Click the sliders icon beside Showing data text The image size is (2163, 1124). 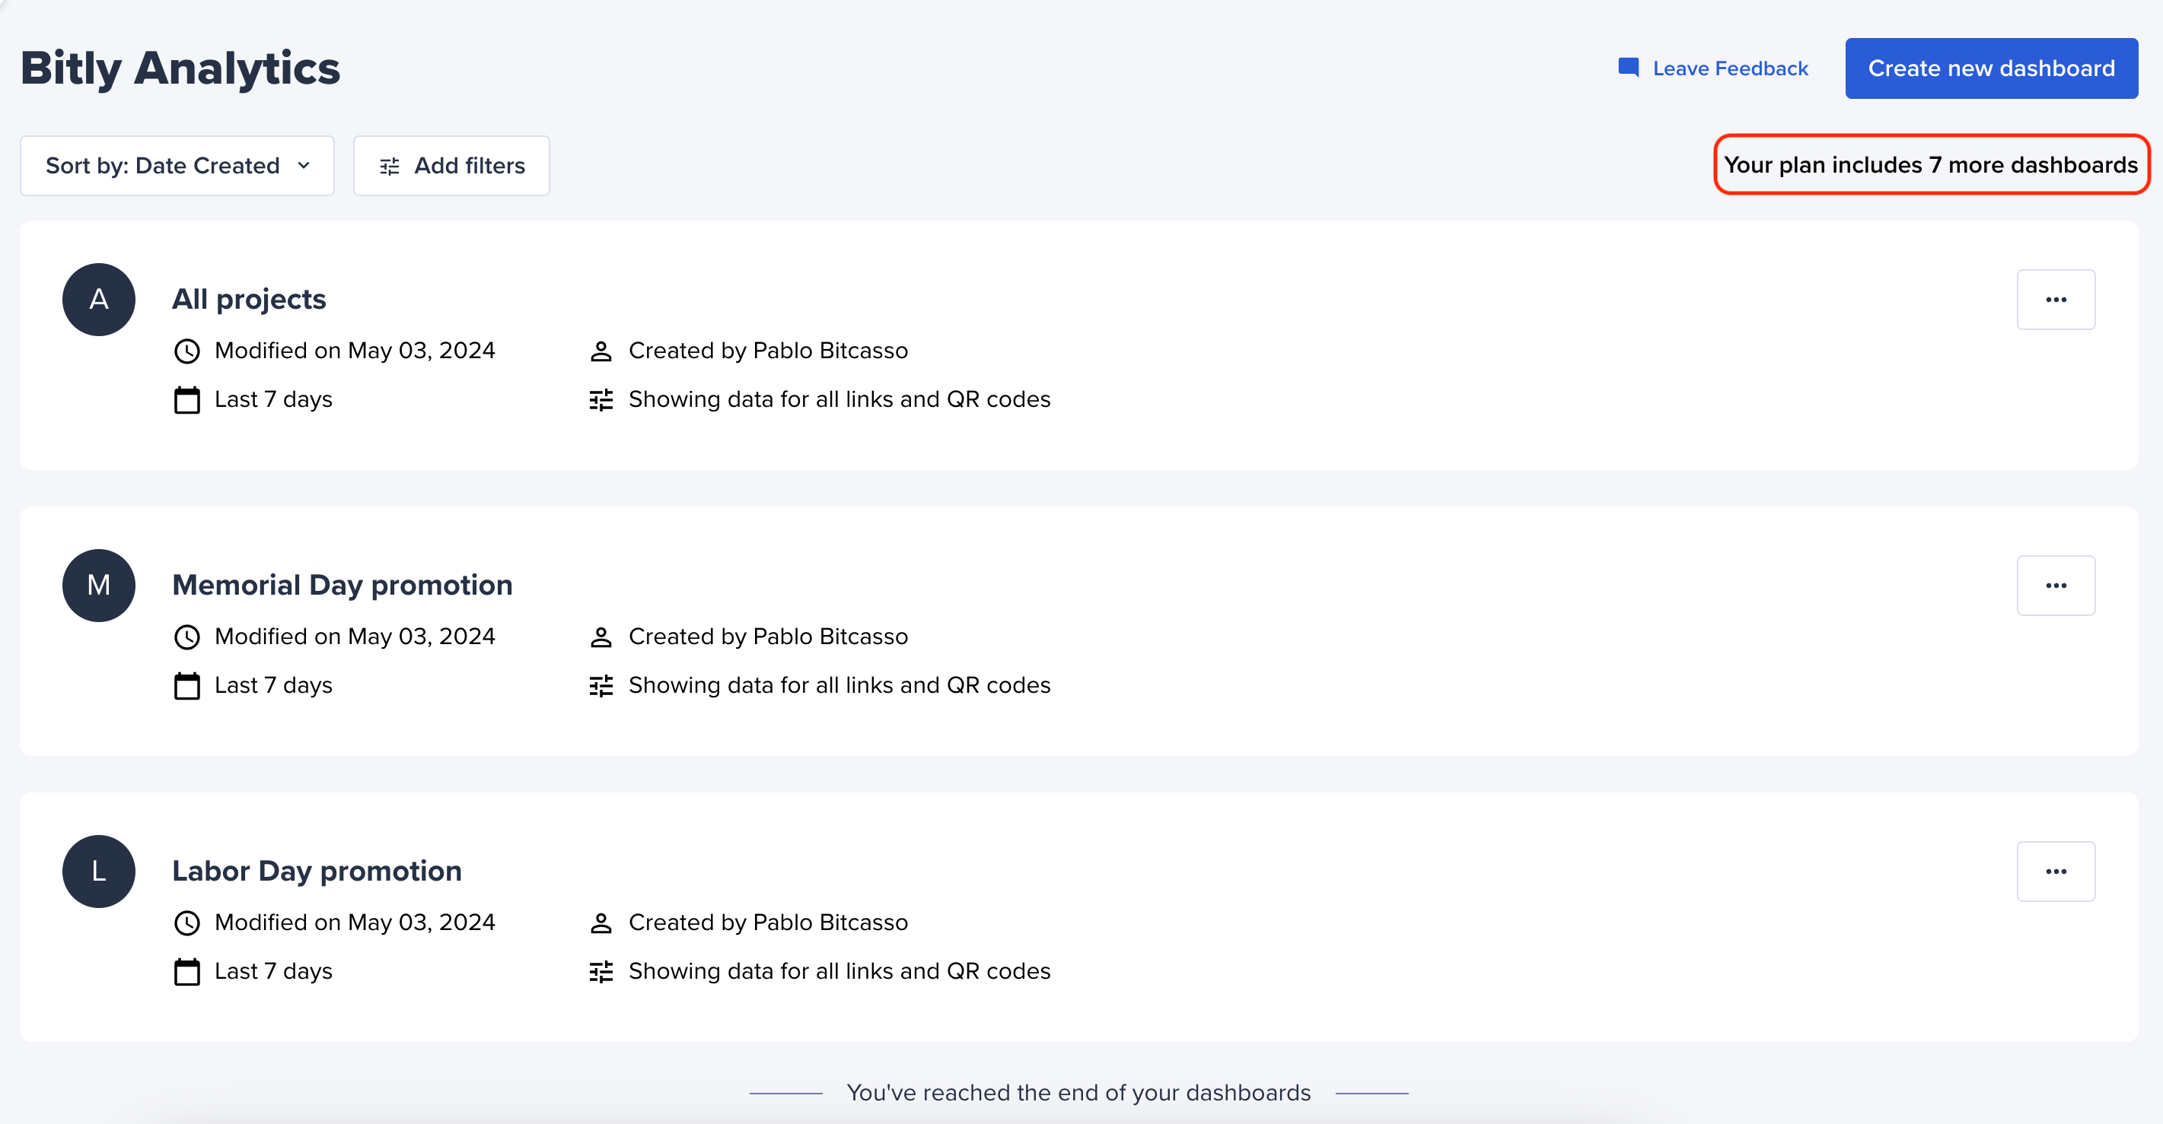point(600,399)
